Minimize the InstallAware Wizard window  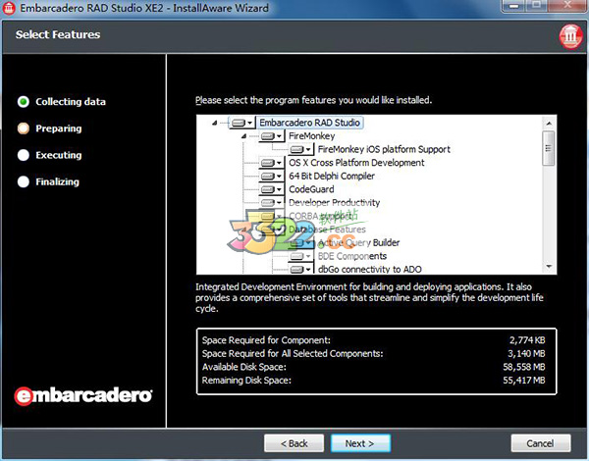(514, 6)
